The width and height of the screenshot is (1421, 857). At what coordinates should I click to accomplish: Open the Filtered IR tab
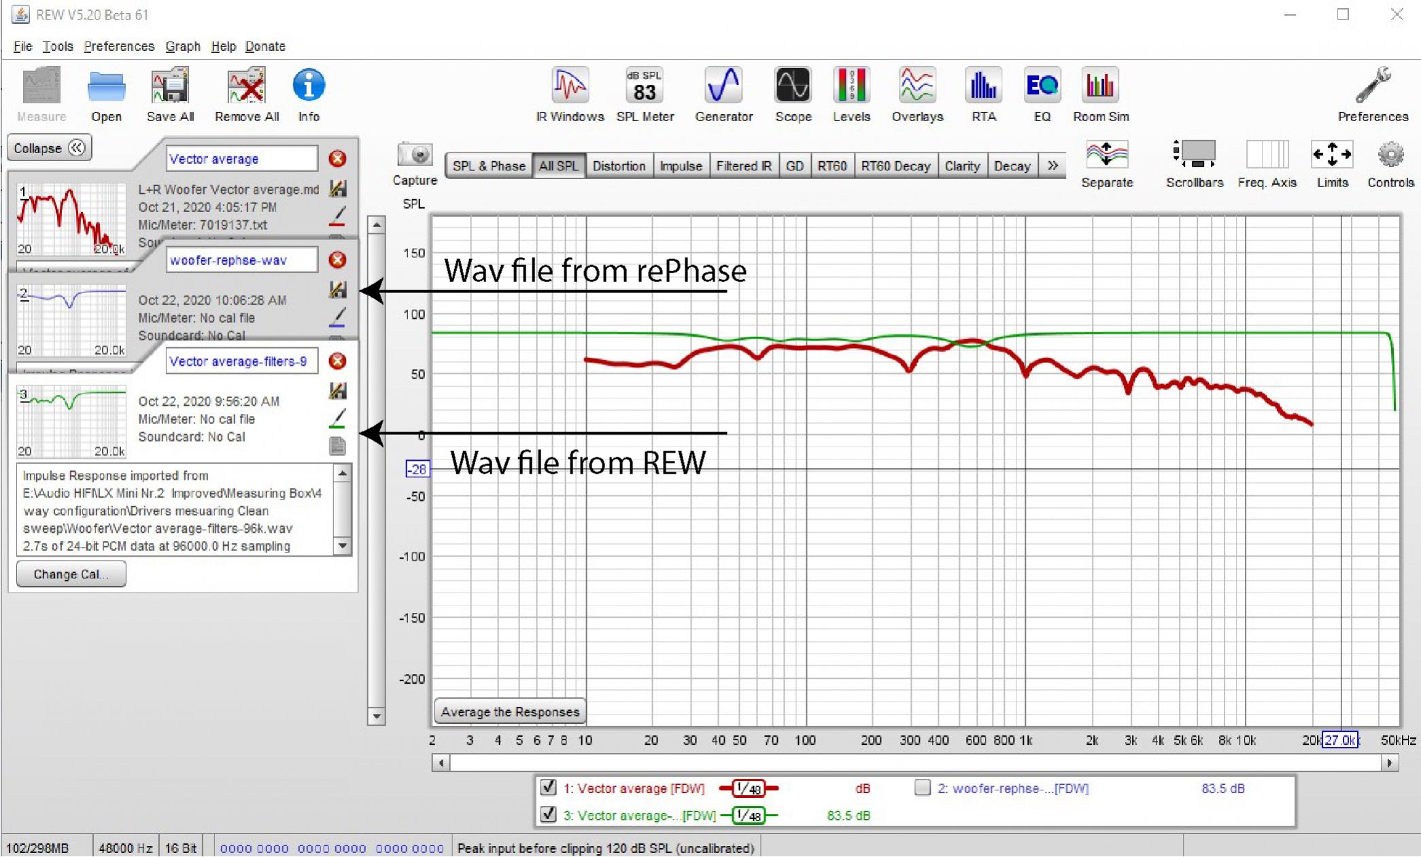coord(744,165)
